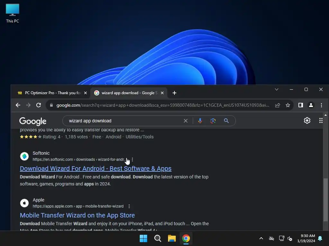Start voice search with microphone icon
The height and width of the screenshot is (246, 329).
[200, 121]
